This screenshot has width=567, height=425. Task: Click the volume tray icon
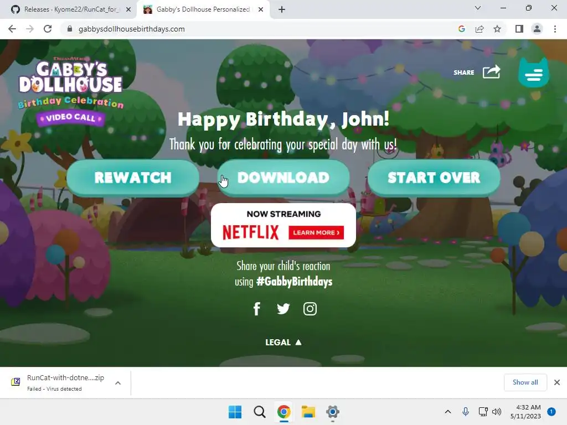497,411
